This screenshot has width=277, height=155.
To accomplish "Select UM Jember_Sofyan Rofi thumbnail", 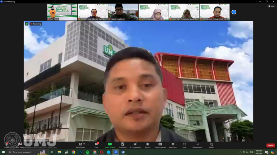I will [x=215, y=12].
